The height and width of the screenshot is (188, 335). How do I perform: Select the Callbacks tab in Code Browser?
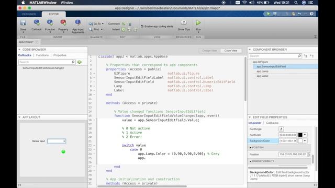[25, 55]
